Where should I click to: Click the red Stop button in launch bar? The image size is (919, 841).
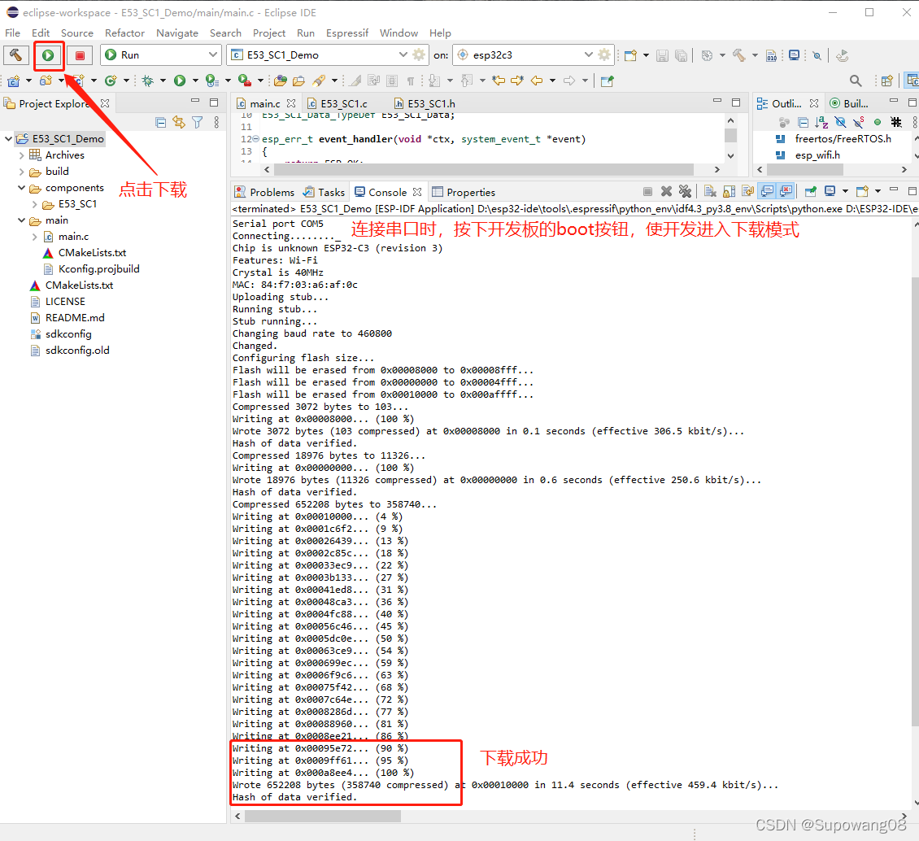[x=80, y=55]
